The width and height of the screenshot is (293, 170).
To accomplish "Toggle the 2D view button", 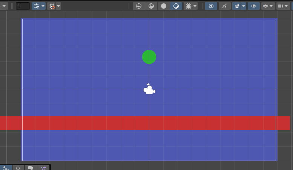I will [x=211, y=6].
